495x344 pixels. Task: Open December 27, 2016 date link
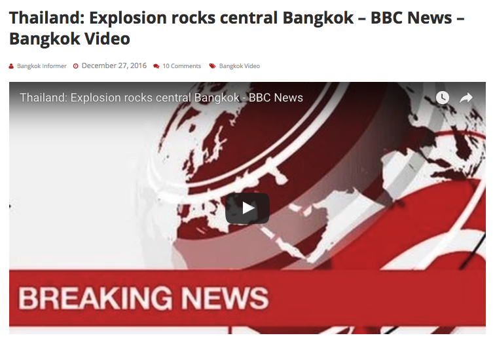(x=114, y=66)
